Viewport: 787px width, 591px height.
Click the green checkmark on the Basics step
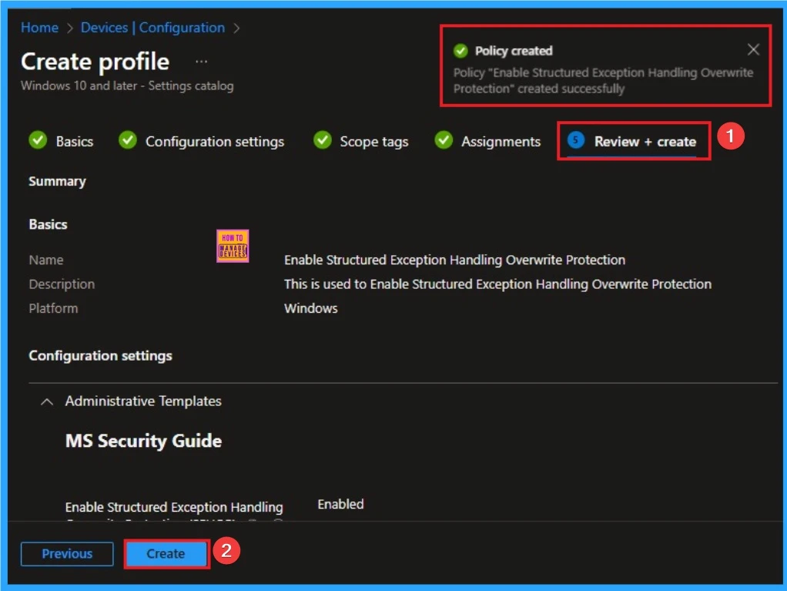click(39, 141)
